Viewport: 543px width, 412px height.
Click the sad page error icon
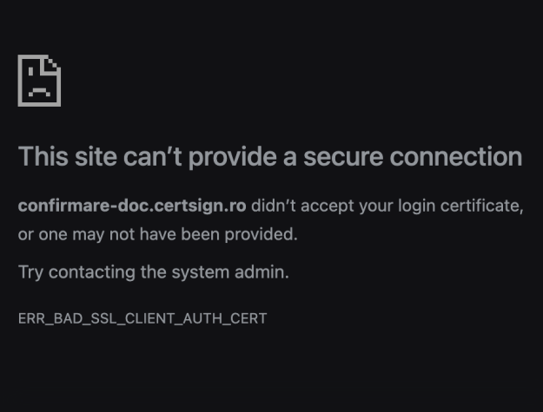pos(39,81)
